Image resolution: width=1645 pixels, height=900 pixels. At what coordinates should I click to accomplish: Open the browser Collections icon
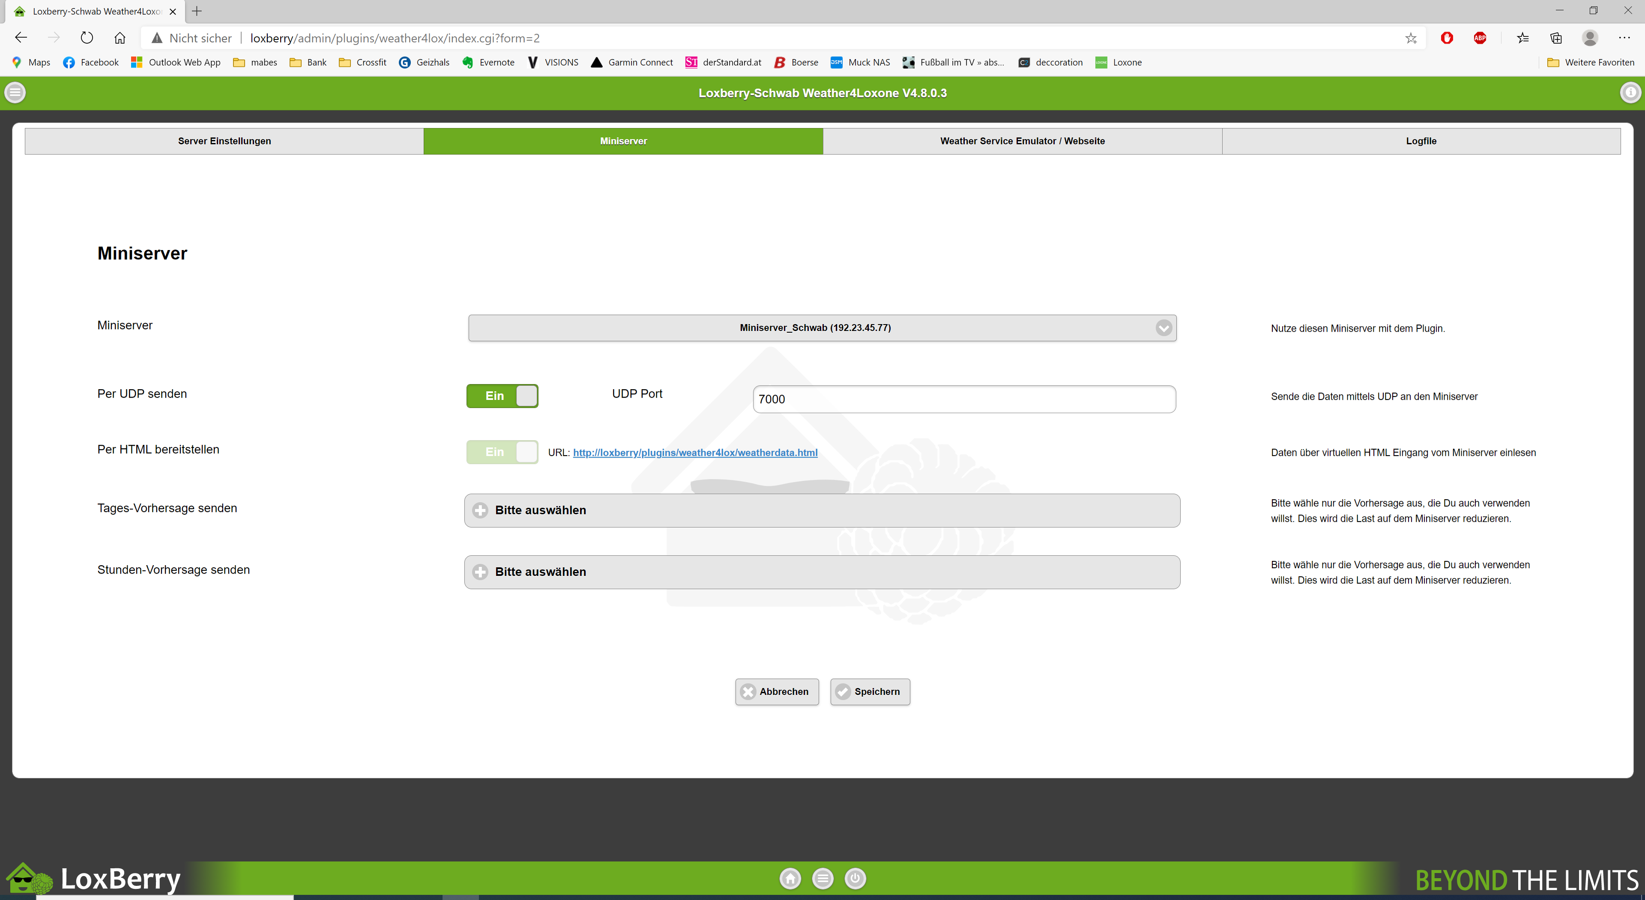tap(1556, 38)
